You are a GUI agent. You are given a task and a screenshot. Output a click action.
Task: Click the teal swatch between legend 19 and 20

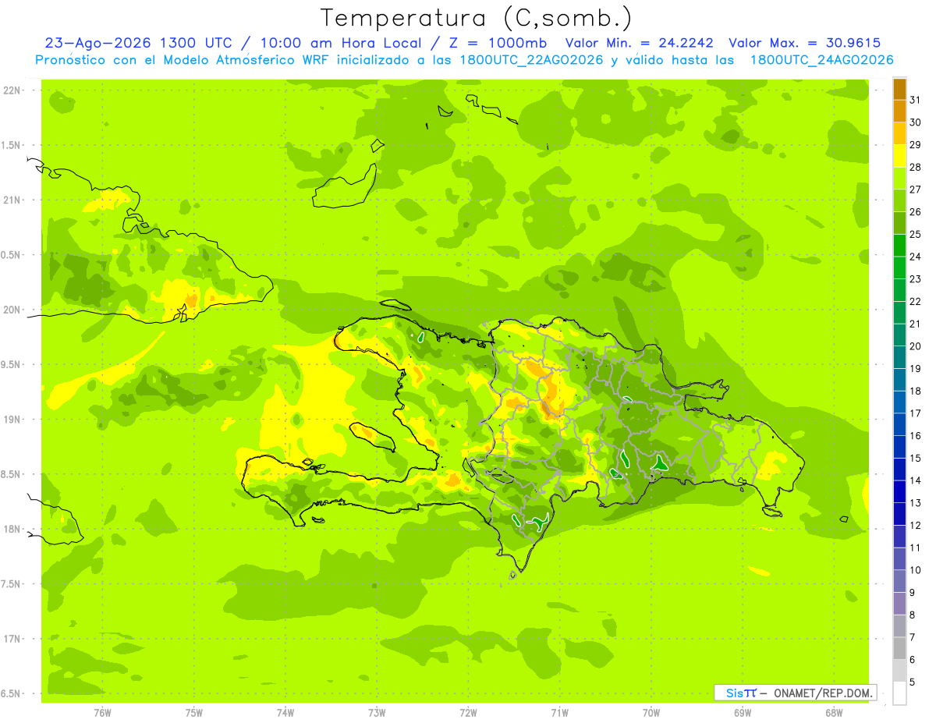point(899,357)
